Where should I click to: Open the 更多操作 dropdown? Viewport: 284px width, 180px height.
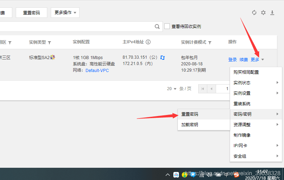[x=65, y=13]
